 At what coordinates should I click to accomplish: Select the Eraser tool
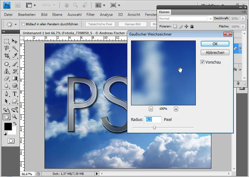click(x=6, y=79)
